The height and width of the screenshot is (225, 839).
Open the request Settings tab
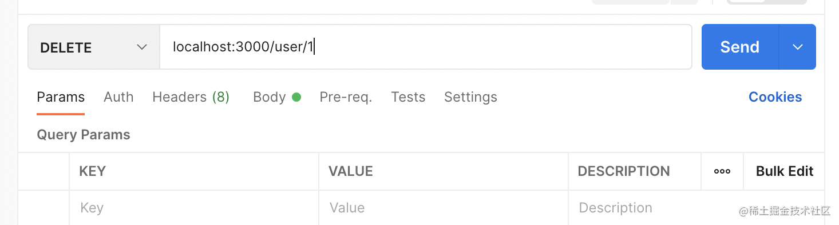pyautogui.click(x=470, y=97)
